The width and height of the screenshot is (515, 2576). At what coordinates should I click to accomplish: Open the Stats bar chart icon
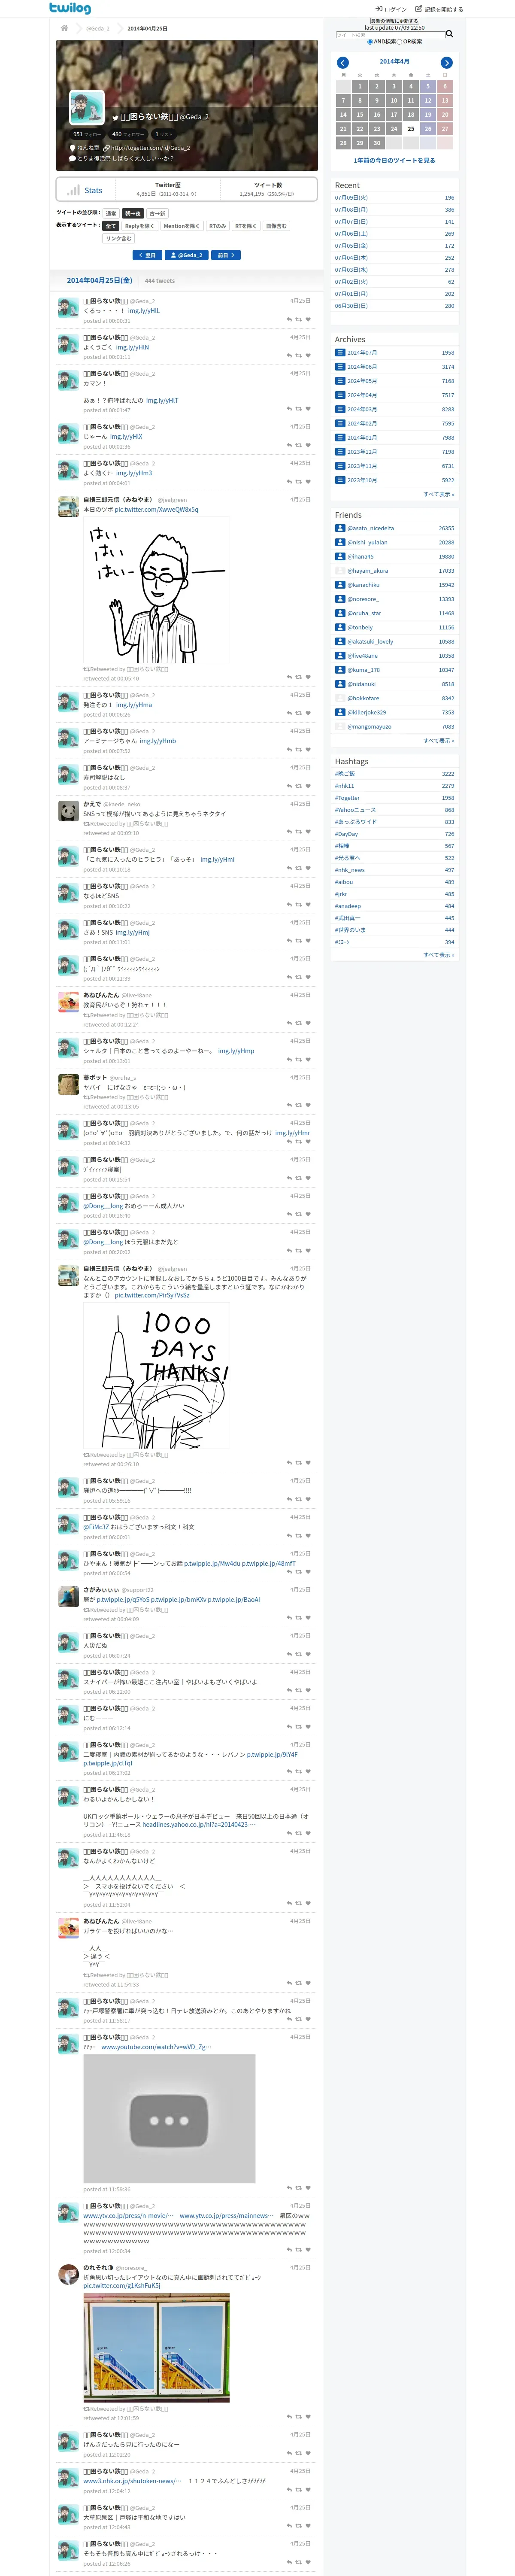pos(73,190)
